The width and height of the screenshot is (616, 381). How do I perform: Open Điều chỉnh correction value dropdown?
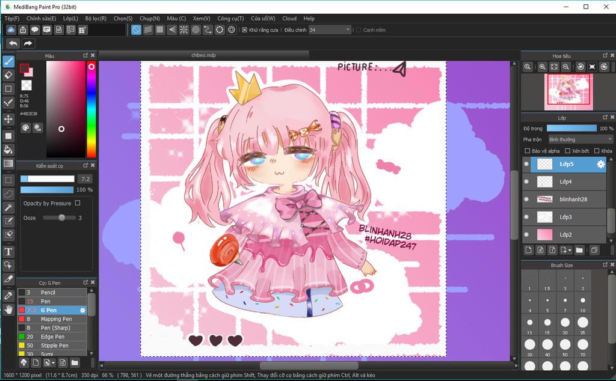point(330,30)
